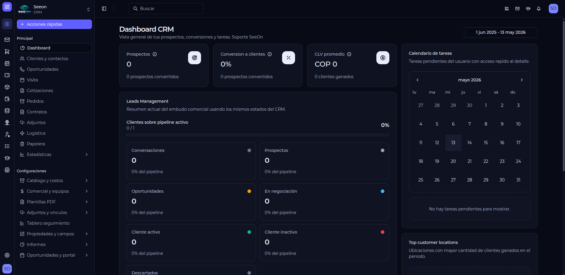Open the database icon in left rail
The width and height of the screenshot is (565, 275).
(x=7, y=111)
